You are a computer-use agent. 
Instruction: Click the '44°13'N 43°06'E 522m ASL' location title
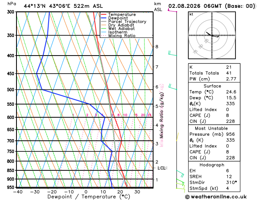click(x=63, y=6)
